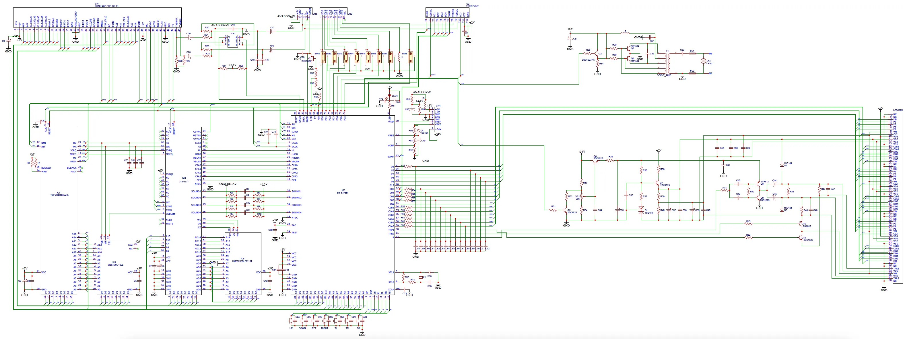Viewport: 905px width, 339px height.
Task: Click the IC6 eight-pin chip
Action: [x=233, y=41]
